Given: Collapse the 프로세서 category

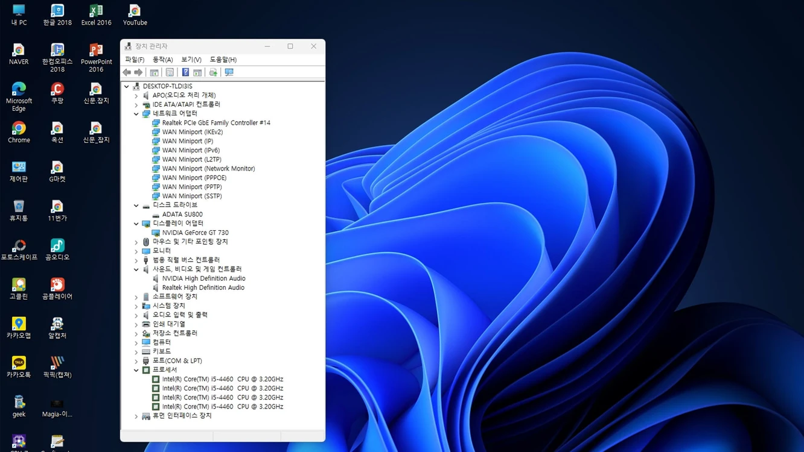Looking at the screenshot, I should [136, 370].
